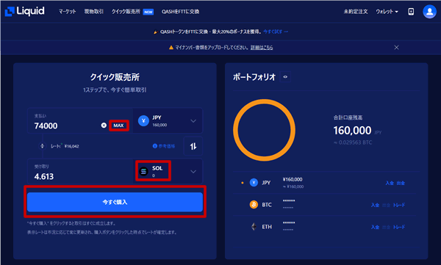Screen dimensions: 441x265
Task: Click 入金 for JPY row
Action: point(390,184)
